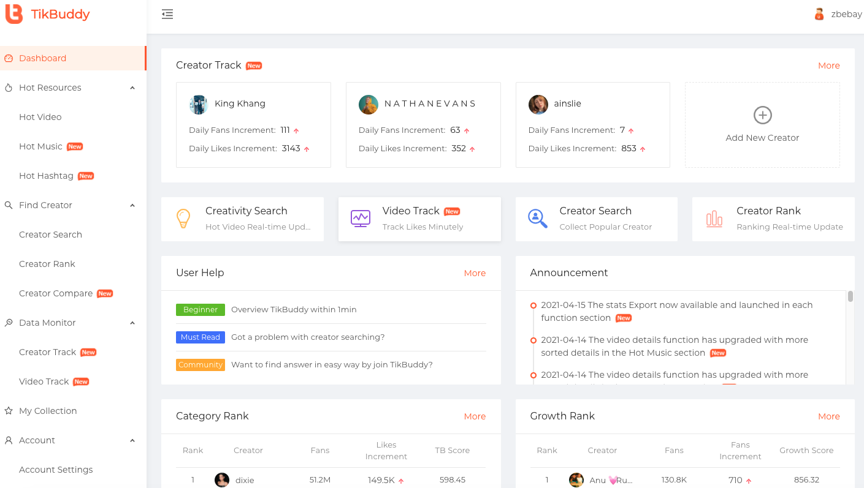Open the 2021-04-15 stats Export announcement
This screenshot has height=488, width=864.
[677, 311]
